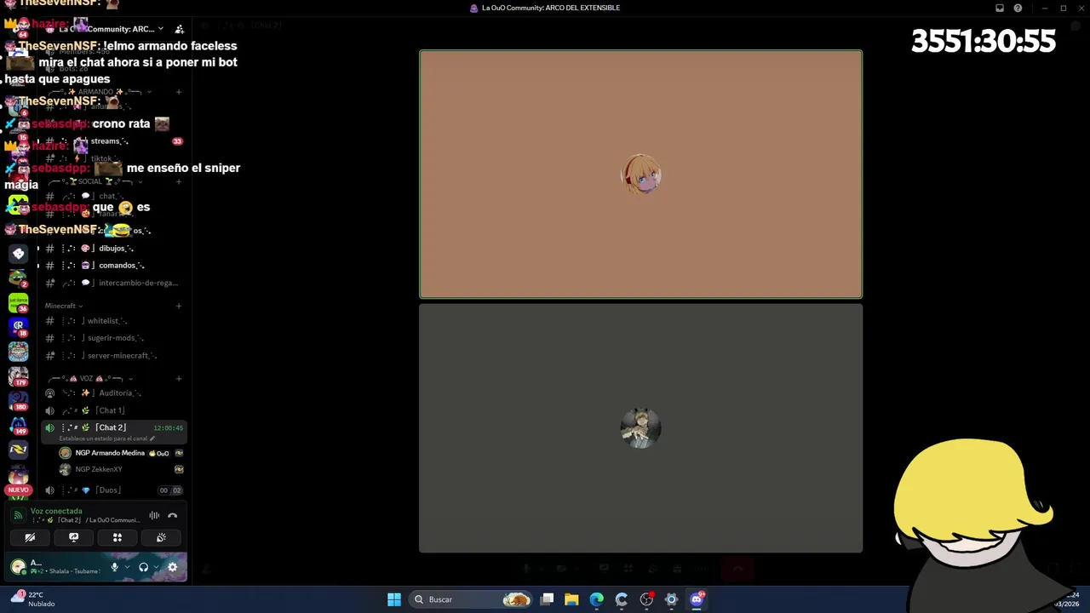Turn on camera in voice panel
The height and width of the screenshot is (613, 1090).
(x=30, y=537)
